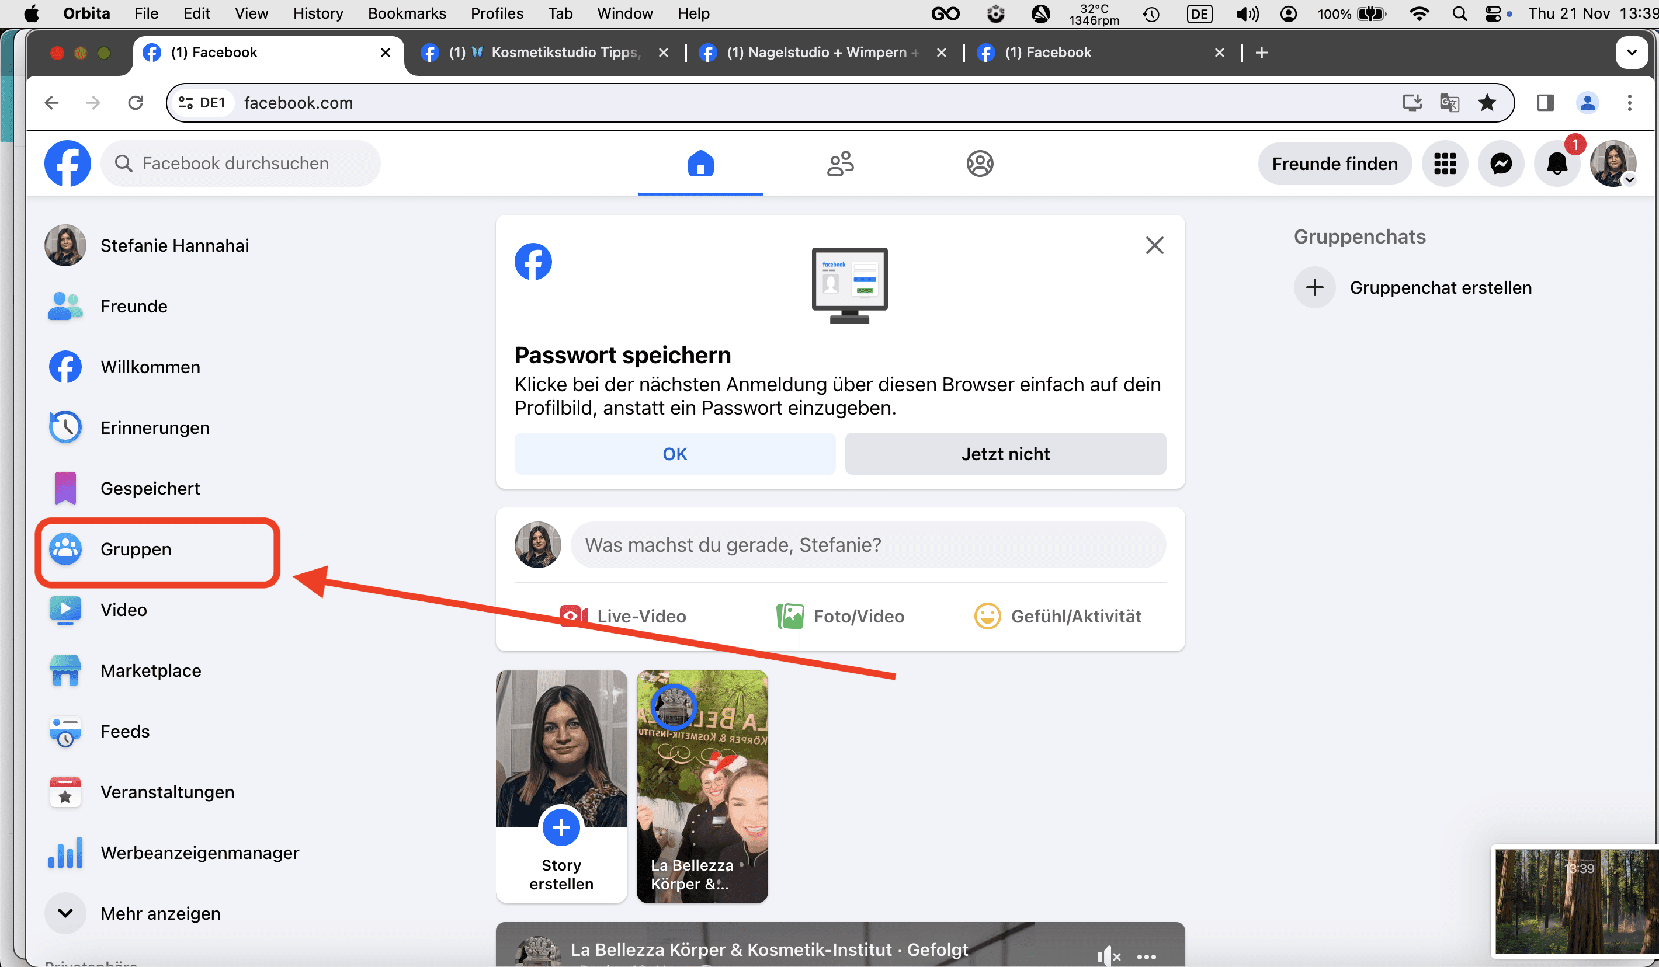1659x967 pixels.
Task: Click the Facebook durchsuchen search field
Action: click(240, 164)
